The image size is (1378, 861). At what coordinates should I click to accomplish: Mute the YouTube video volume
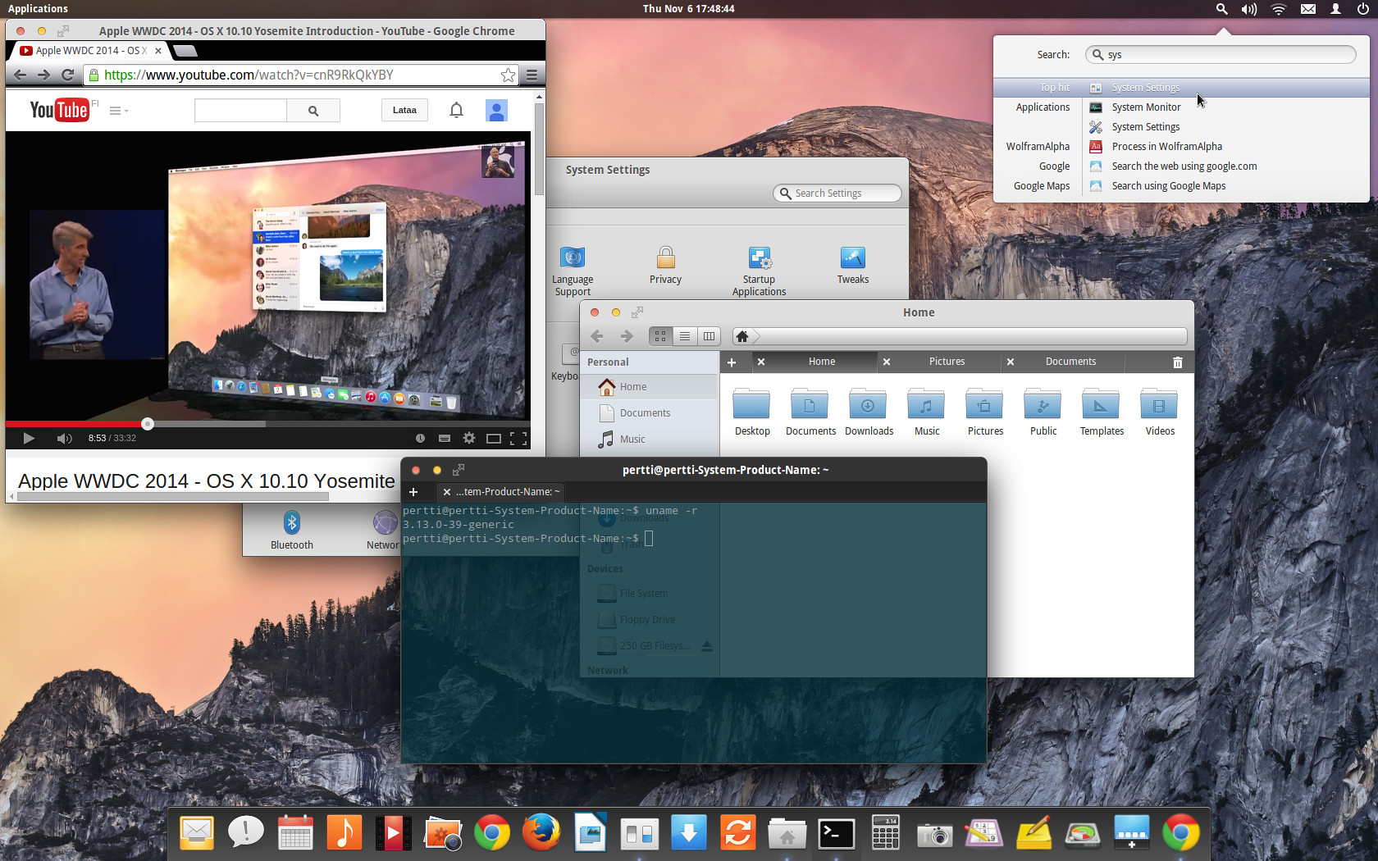tap(64, 438)
